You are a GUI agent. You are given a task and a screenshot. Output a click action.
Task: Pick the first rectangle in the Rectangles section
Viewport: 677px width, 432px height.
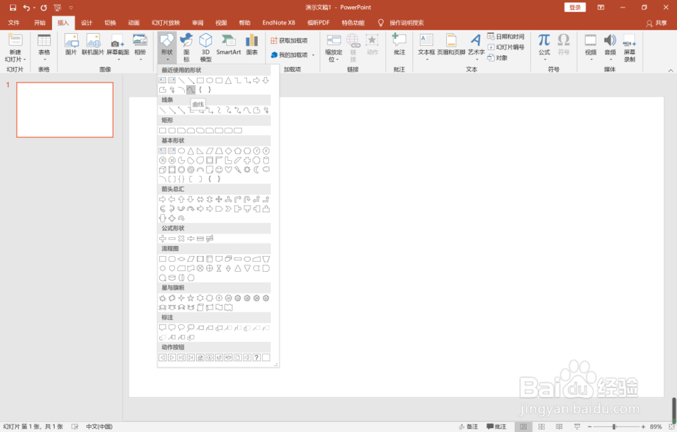coord(162,130)
